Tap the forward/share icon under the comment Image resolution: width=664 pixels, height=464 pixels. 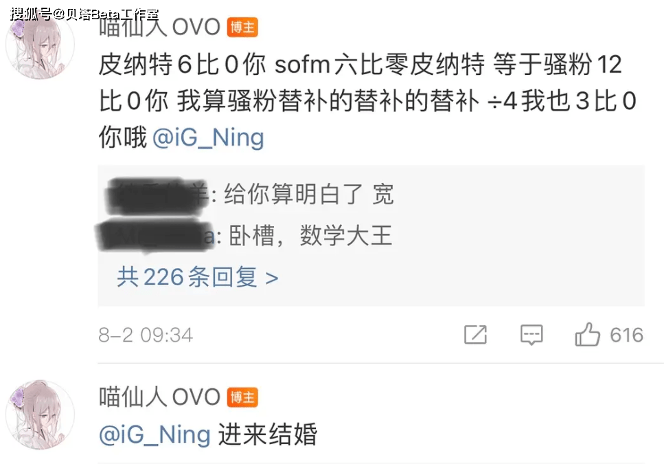pyautogui.click(x=476, y=334)
